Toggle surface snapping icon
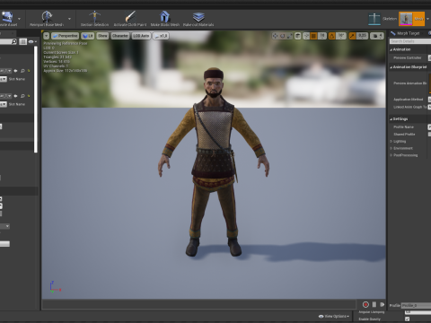The height and width of the screenshot is (323, 431). tap(306, 36)
